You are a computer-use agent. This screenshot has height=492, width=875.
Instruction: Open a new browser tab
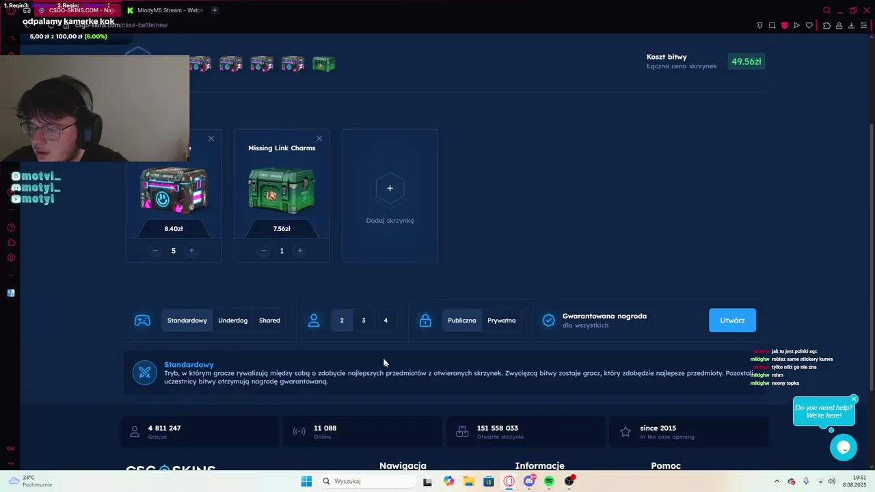pyautogui.click(x=215, y=10)
